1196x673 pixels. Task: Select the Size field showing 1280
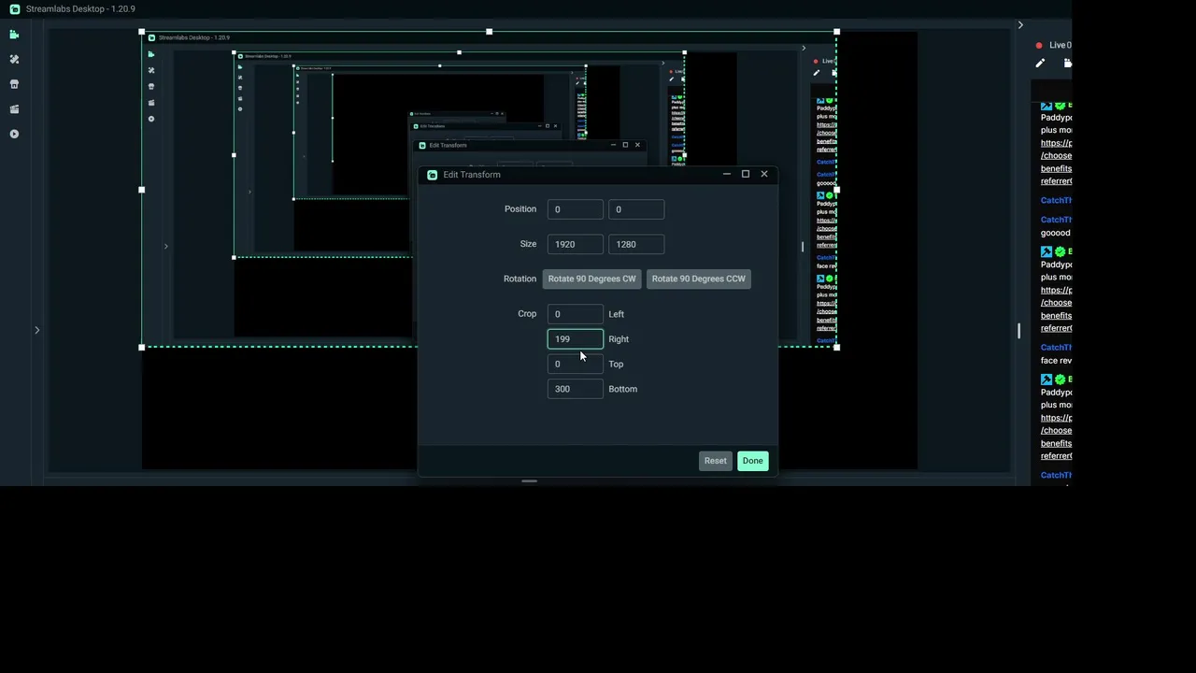636,244
